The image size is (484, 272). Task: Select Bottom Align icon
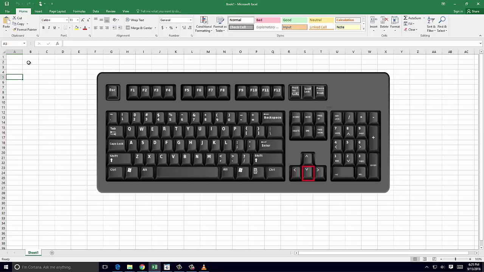pos(107,20)
